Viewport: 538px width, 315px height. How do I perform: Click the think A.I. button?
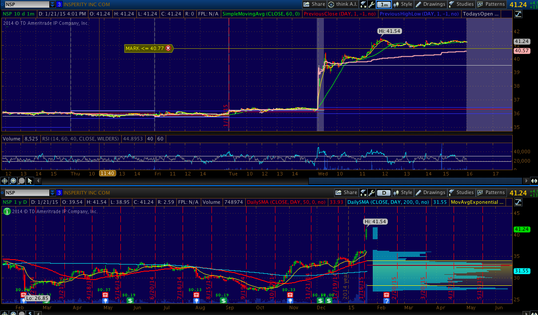click(343, 4)
